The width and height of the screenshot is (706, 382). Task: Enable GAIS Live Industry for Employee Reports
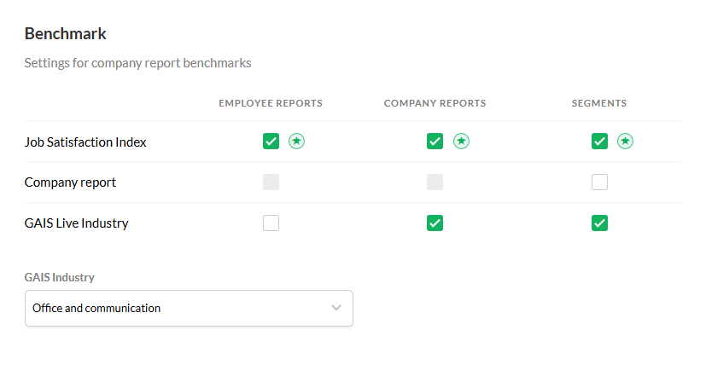[271, 223]
